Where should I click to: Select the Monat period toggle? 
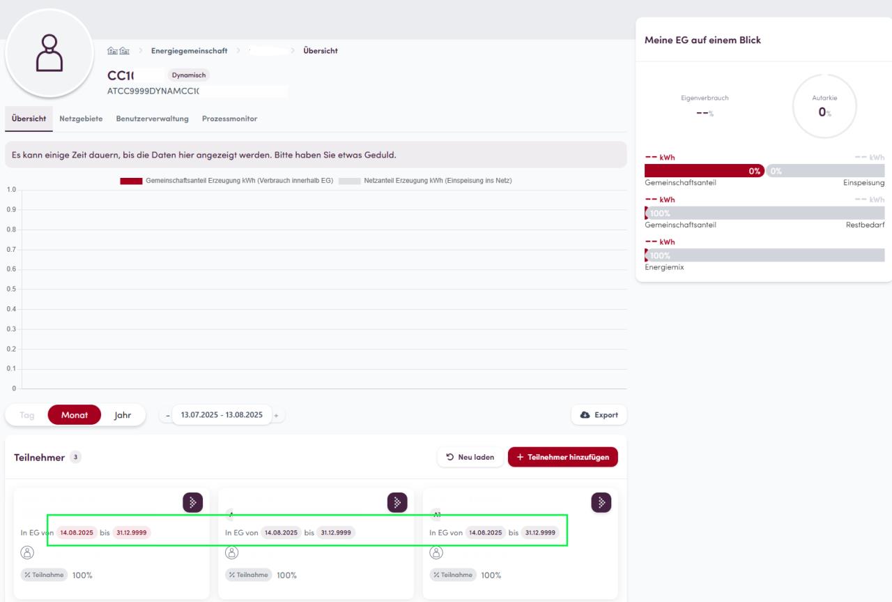click(x=75, y=415)
